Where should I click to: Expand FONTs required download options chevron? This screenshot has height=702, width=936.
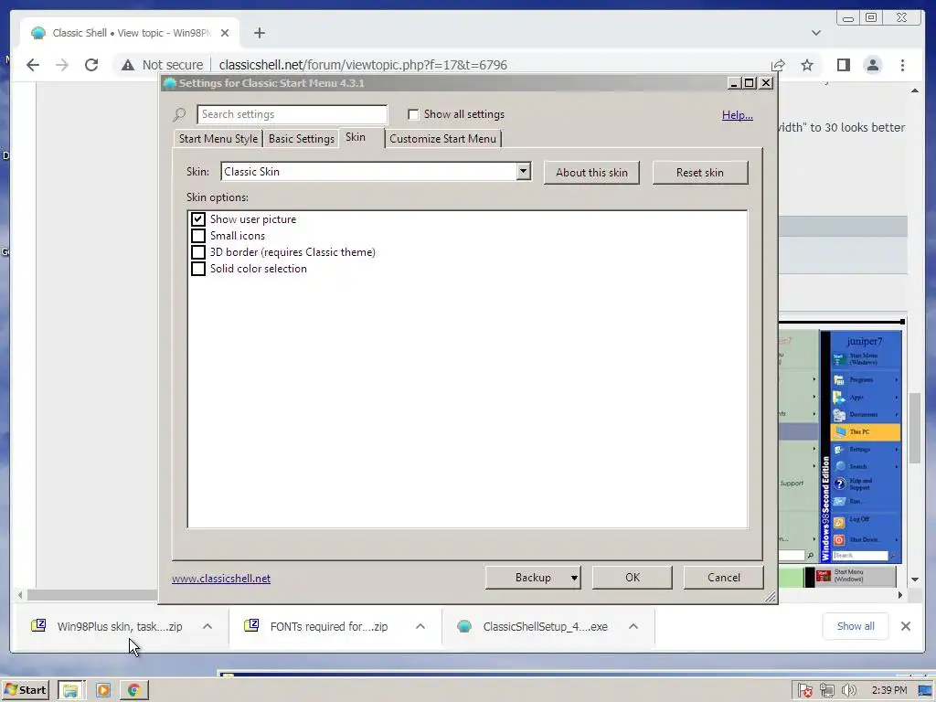pos(420,626)
